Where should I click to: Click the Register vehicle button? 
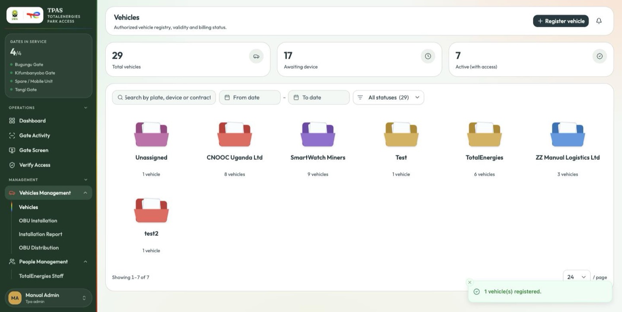tap(561, 21)
